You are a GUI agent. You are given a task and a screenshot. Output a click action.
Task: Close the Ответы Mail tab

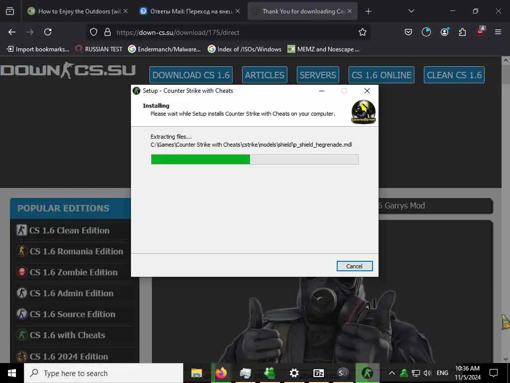click(x=238, y=11)
